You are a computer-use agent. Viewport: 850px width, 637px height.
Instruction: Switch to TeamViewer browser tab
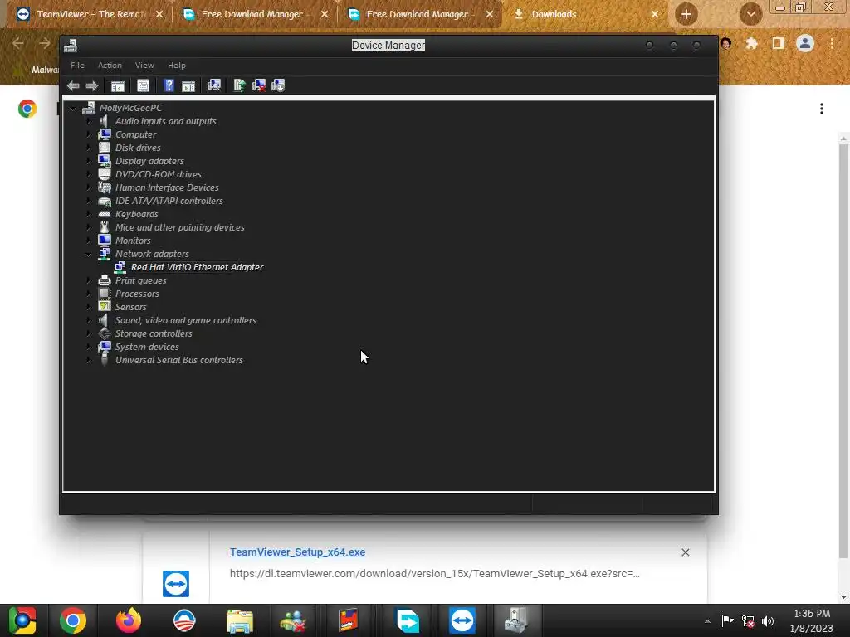click(x=90, y=15)
